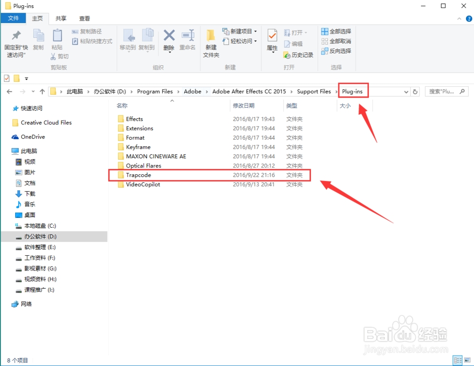Sort by the 修改日期 (Date modified) column
The image size is (474, 366).
(x=243, y=106)
